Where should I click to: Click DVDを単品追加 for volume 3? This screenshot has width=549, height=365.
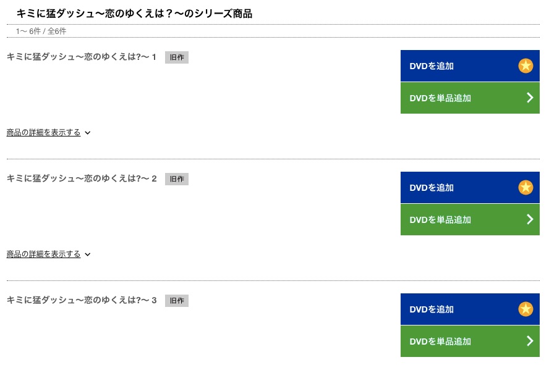[470, 342]
